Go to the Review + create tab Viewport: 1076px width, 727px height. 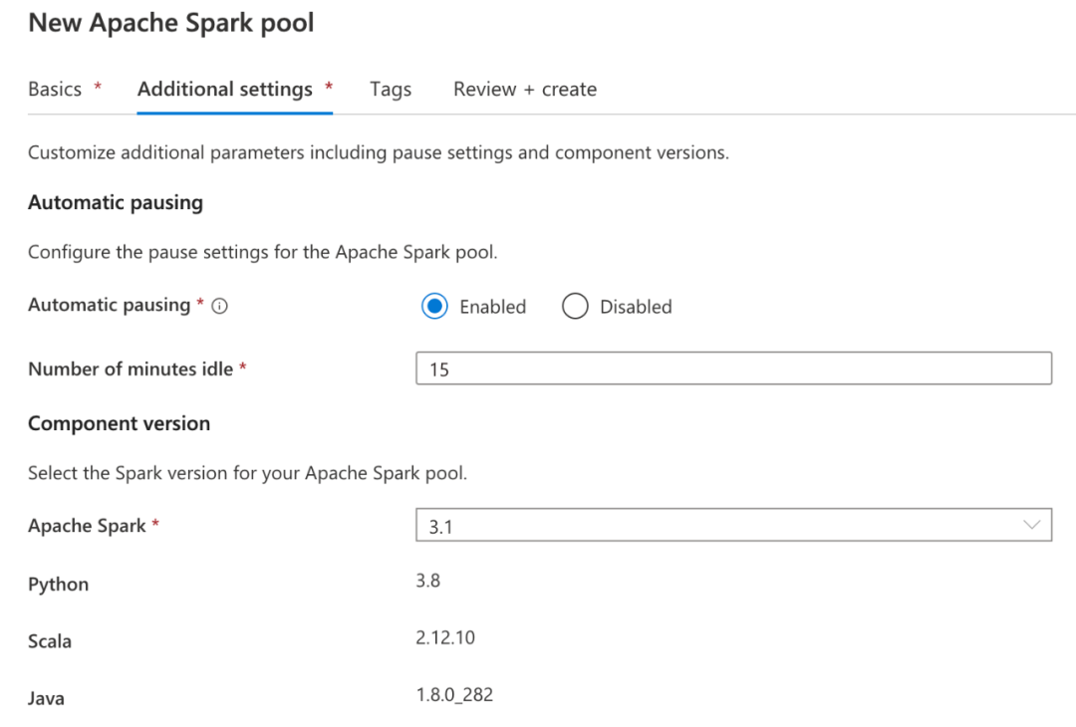(x=525, y=90)
